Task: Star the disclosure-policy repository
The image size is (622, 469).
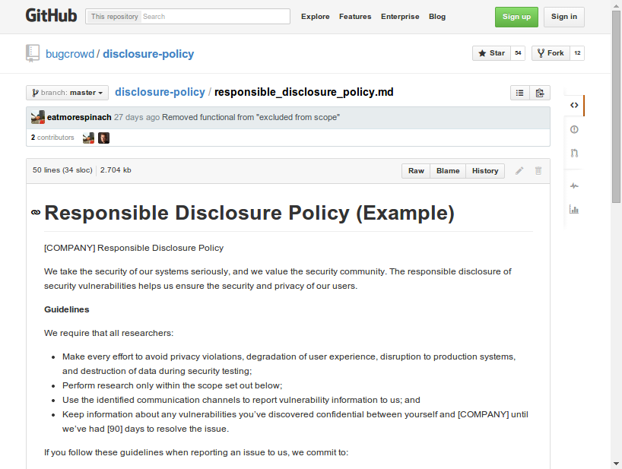Action: coord(491,53)
